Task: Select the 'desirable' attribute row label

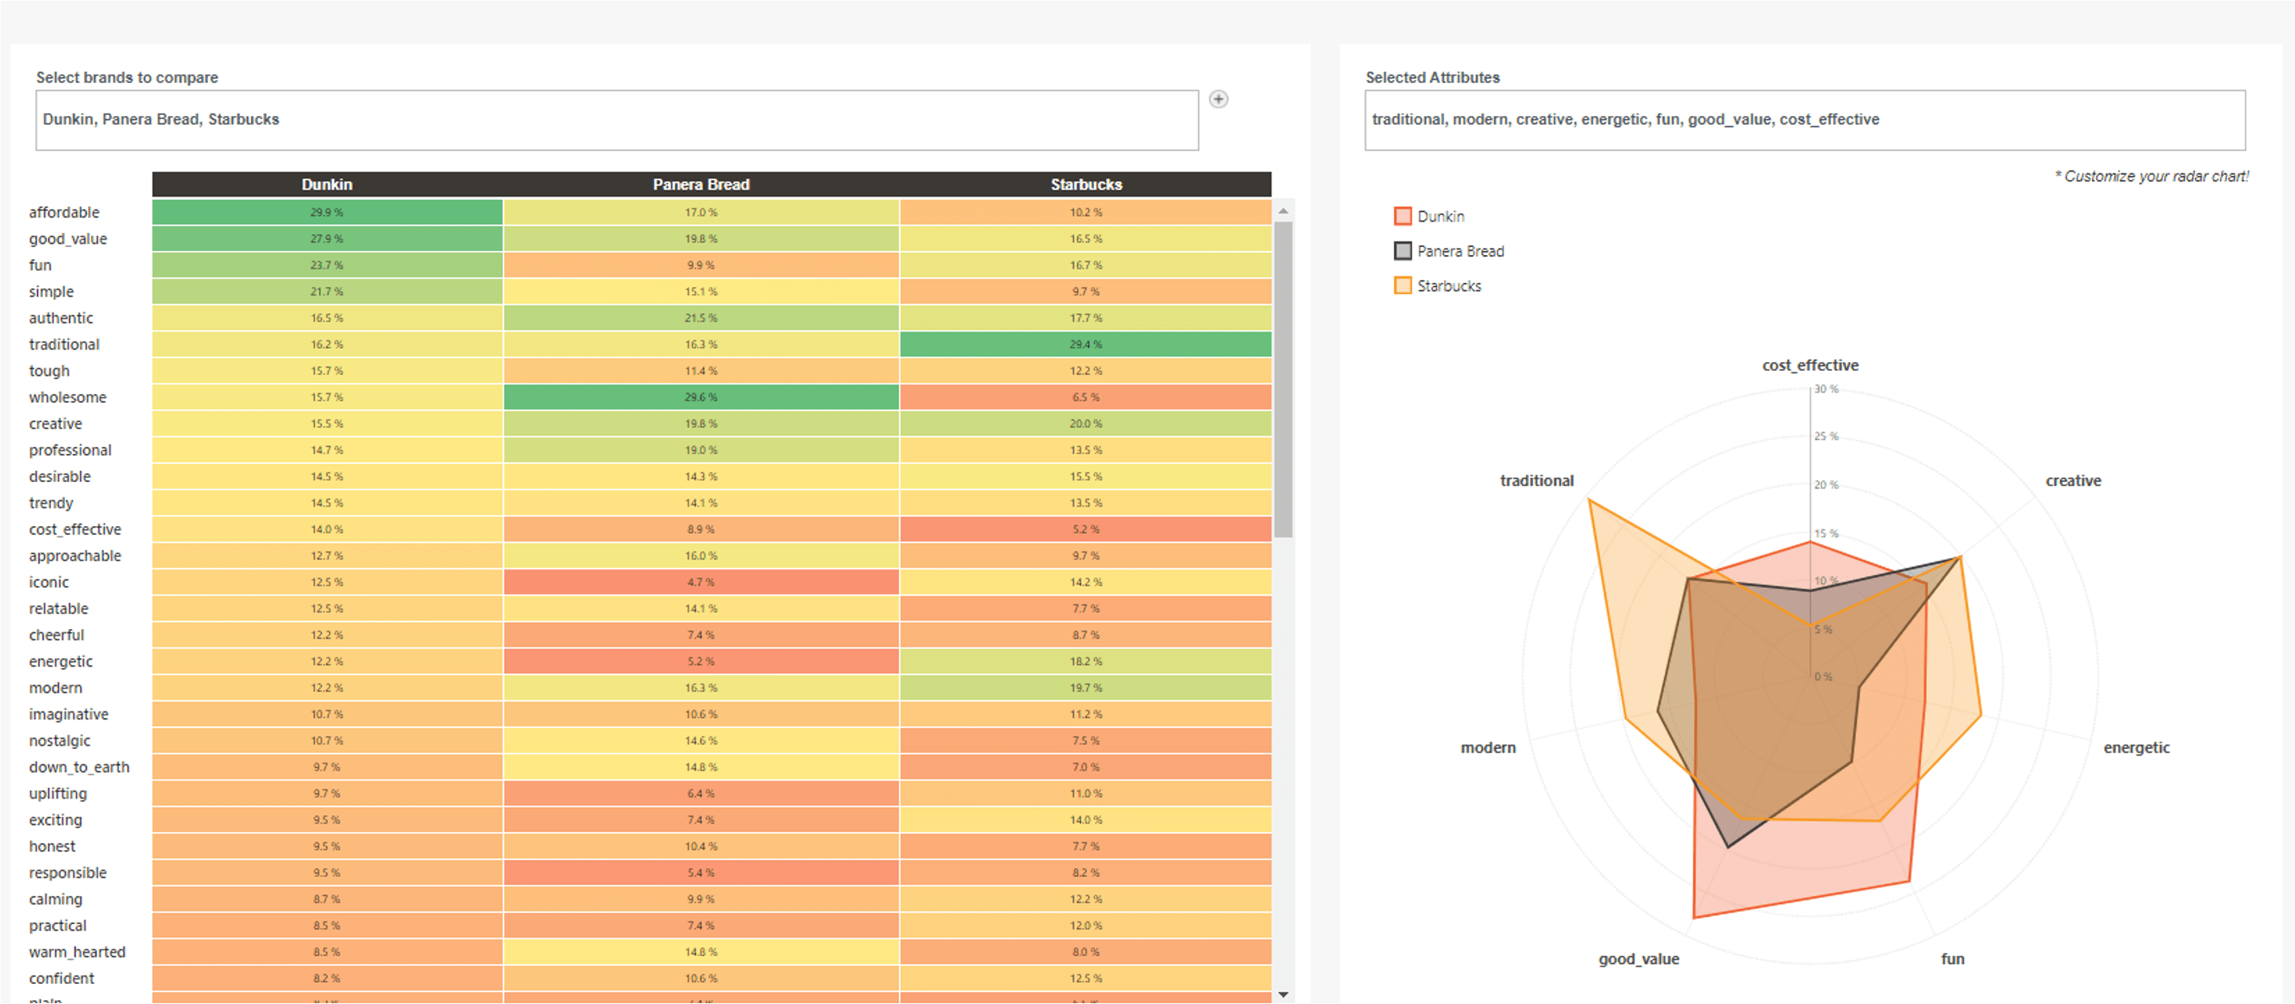Action: (60, 476)
